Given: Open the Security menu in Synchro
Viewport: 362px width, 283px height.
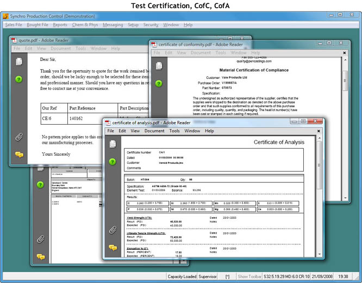Looking at the screenshot, I should pyautogui.click(x=151, y=24).
